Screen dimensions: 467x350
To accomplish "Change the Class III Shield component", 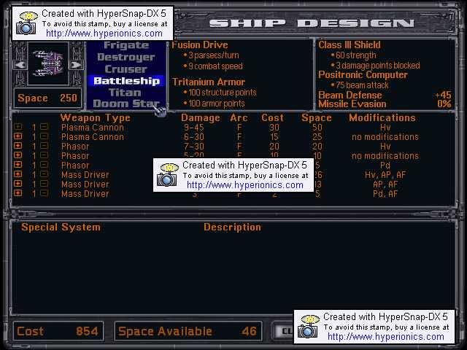I will [x=350, y=45].
